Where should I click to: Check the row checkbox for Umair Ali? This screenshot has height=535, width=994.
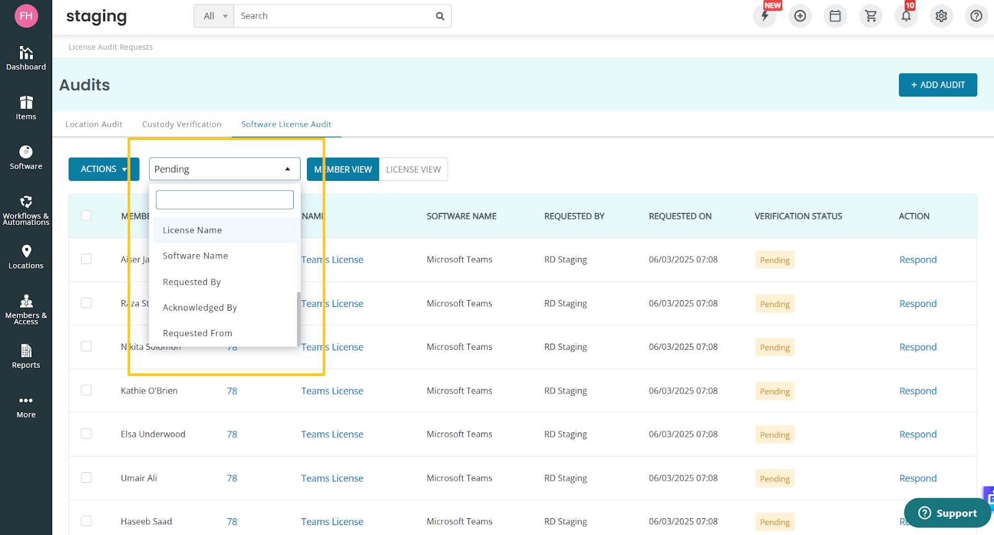[86, 478]
